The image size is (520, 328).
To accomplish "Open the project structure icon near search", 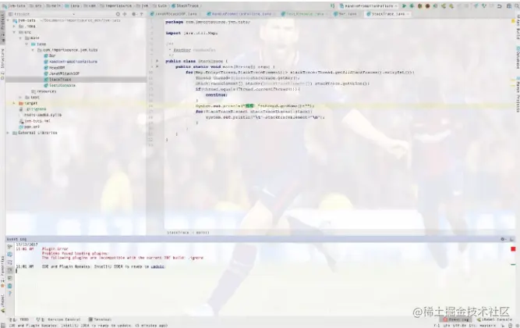I will [x=509, y=6].
